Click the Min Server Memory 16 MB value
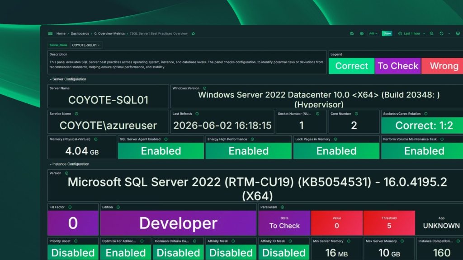 (x=336, y=253)
